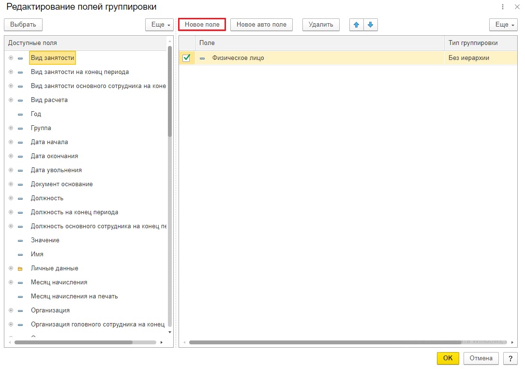Click the left panel scroll-down arrow

pos(170,332)
